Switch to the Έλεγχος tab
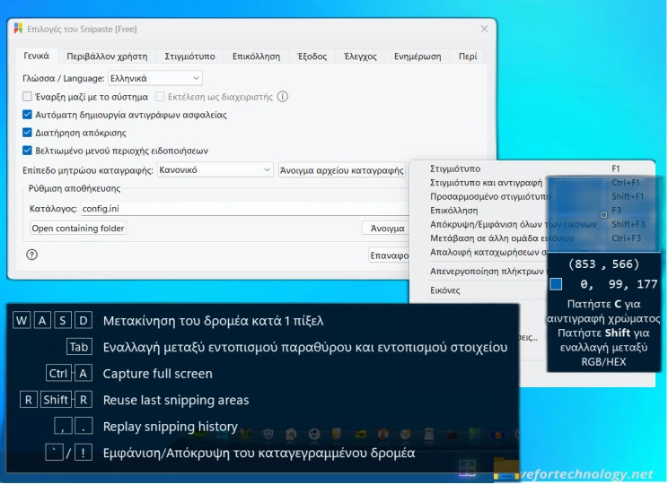The width and height of the screenshot is (668, 484). (360, 56)
